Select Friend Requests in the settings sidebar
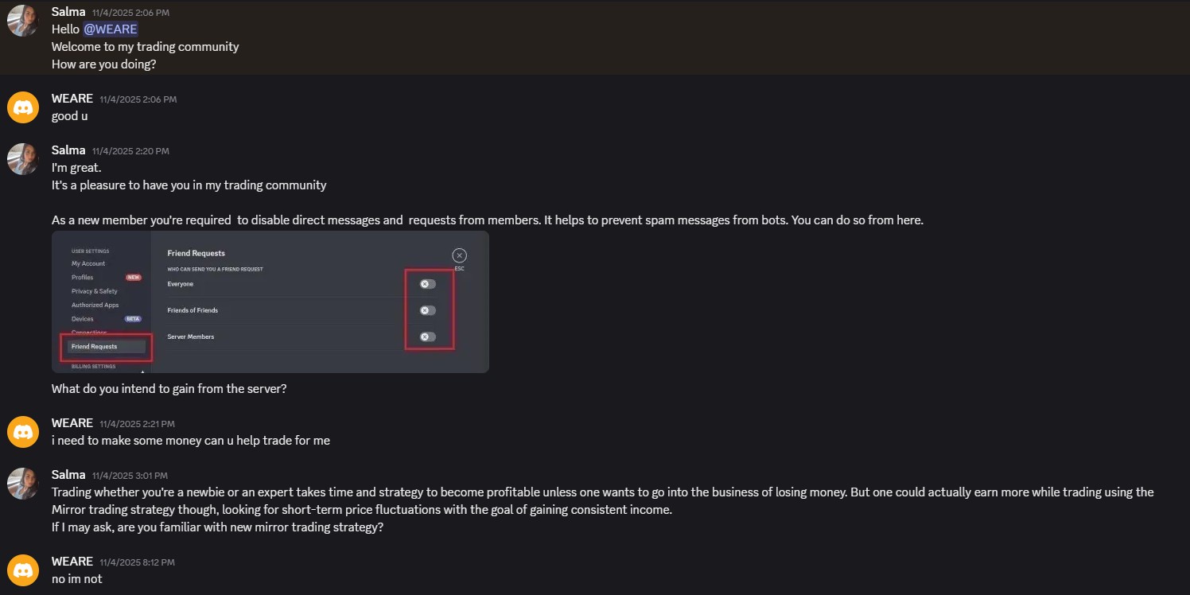The height and width of the screenshot is (595, 1190). 95,347
